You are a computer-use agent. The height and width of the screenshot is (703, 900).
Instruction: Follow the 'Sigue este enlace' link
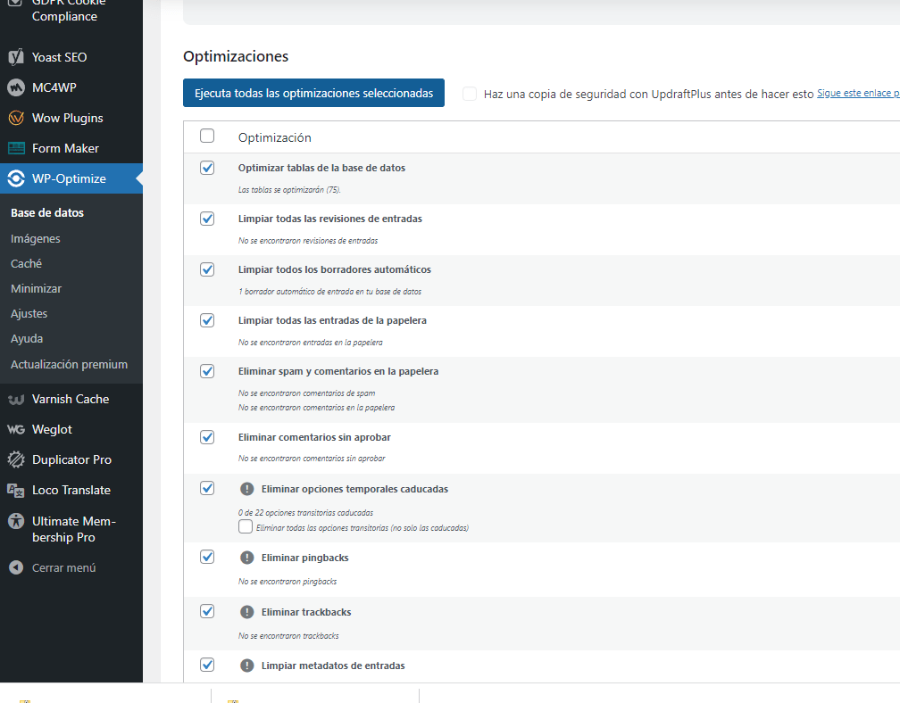click(x=858, y=93)
